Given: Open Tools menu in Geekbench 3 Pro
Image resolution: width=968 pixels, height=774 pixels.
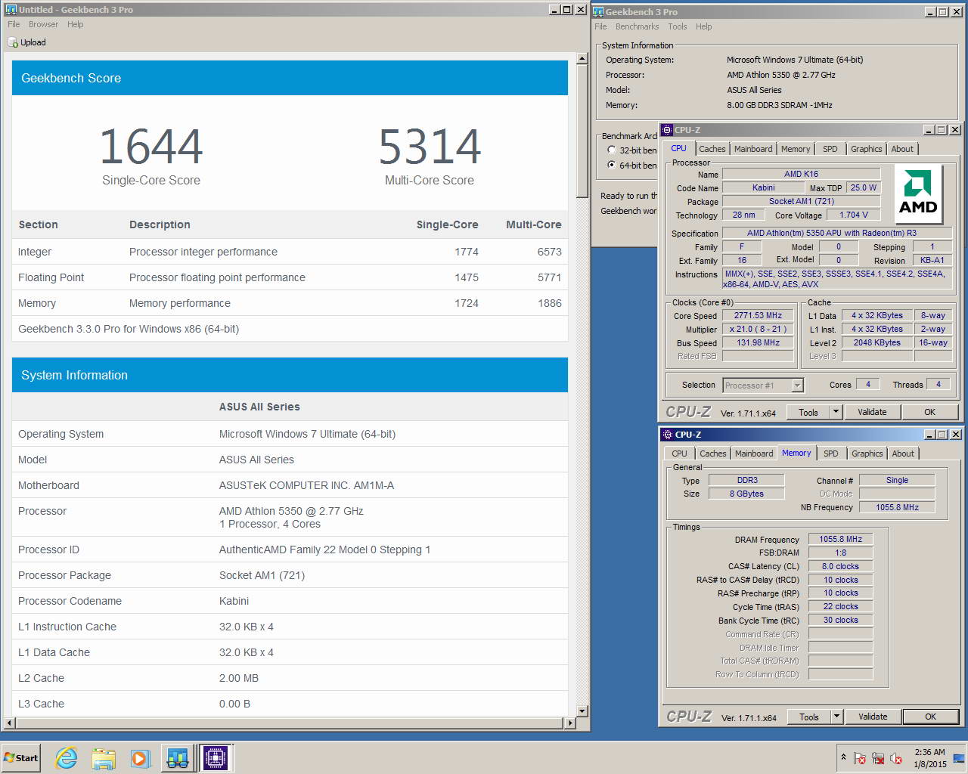Looking at the screenshot, I should tap(678, 26).
